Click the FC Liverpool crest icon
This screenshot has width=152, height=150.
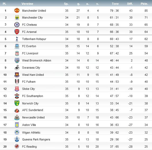[x=17, y=53]
